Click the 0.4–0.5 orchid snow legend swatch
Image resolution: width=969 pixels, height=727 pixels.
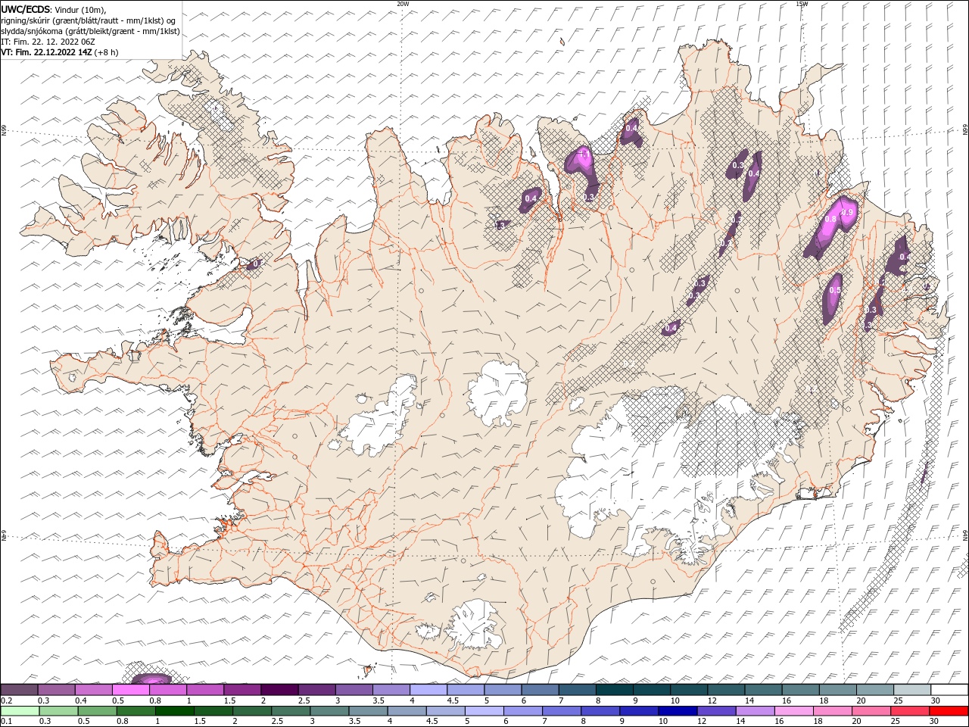coord(94,690)
